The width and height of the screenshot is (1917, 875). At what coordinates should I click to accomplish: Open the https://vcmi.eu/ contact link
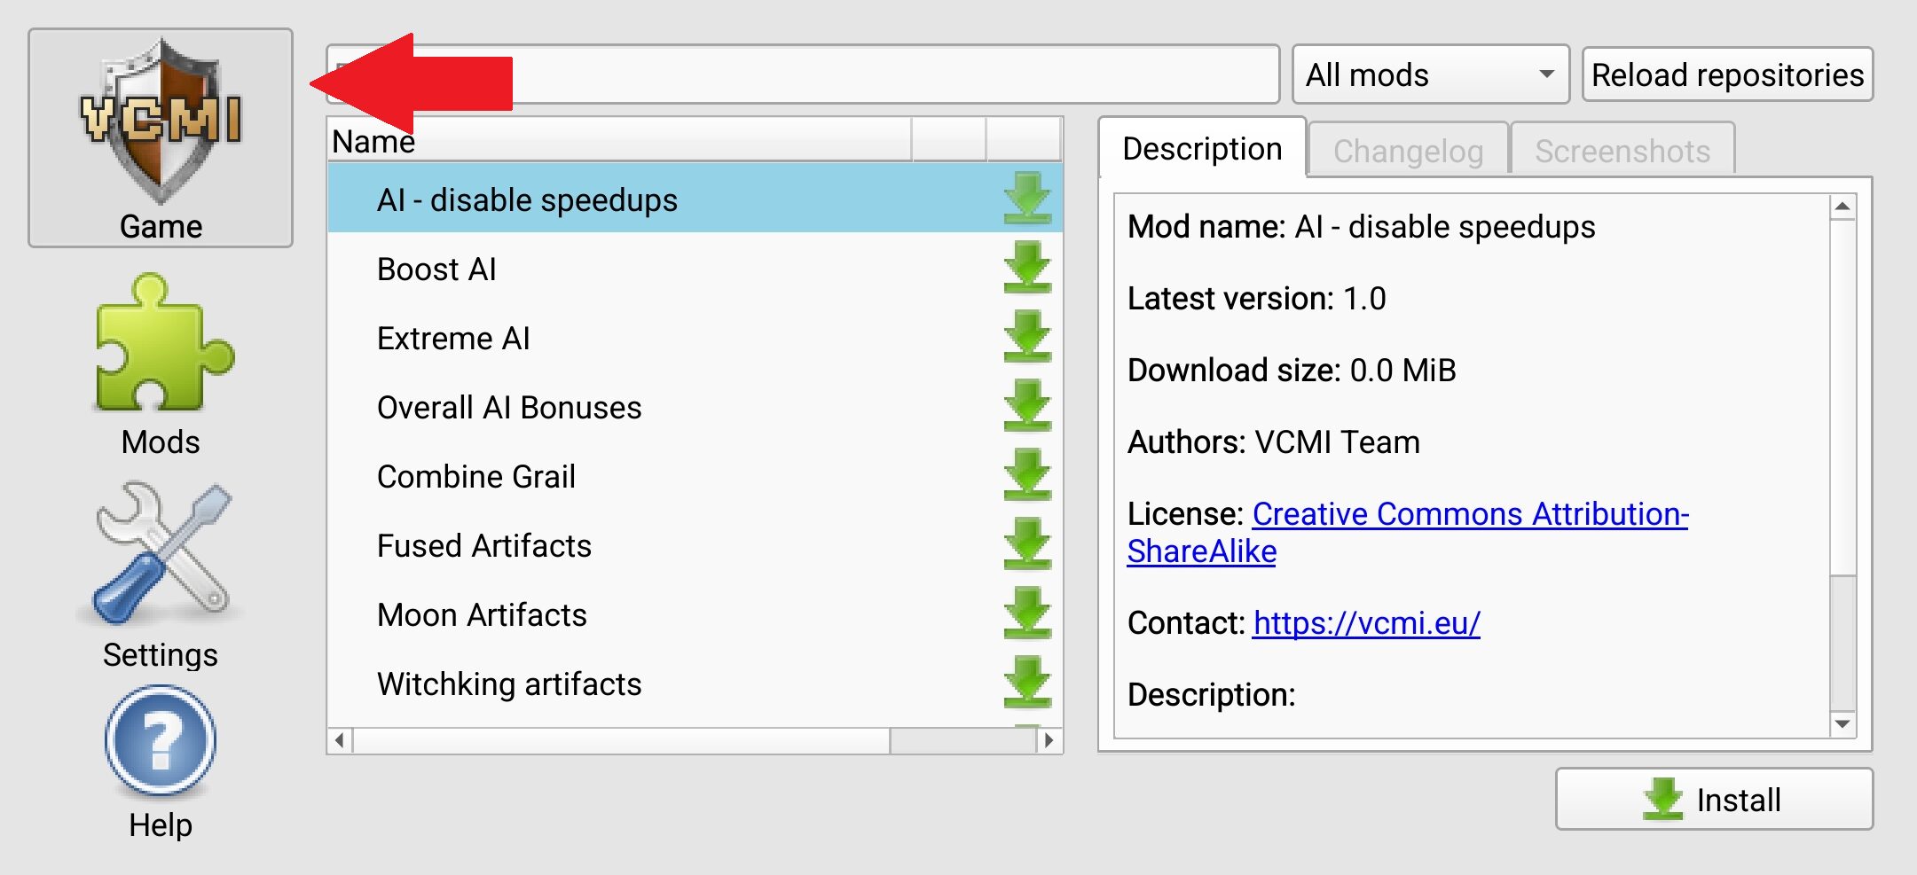coord(1366,623)
